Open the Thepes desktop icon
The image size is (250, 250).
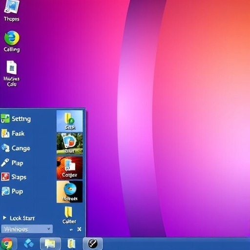click(x=12, y=11)
